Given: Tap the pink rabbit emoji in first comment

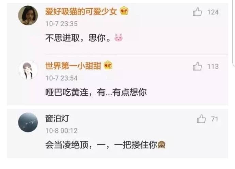Looking at the screenshot, I should (x=119, y=37).
